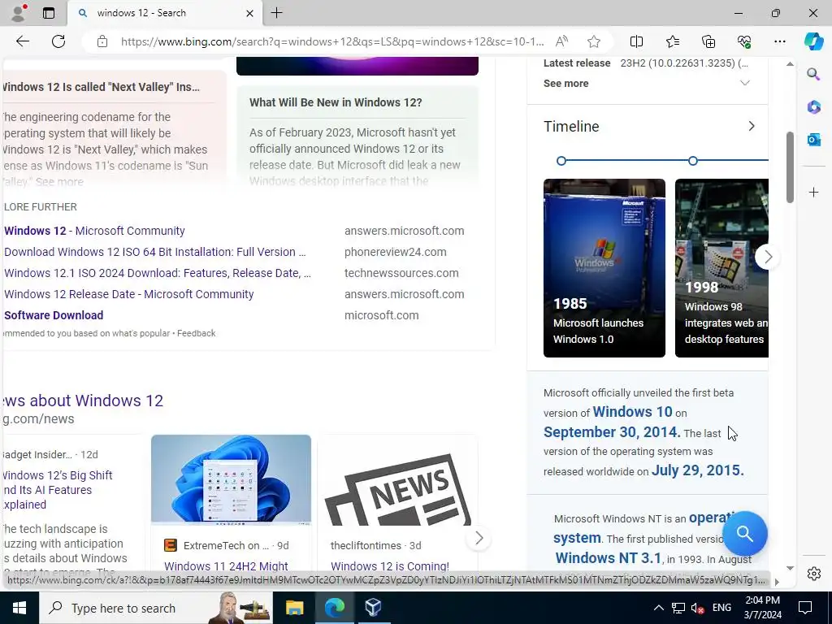Open Copilot from the toolbar
The height and width of the screenshot is (624, 832).
point(813,41)
